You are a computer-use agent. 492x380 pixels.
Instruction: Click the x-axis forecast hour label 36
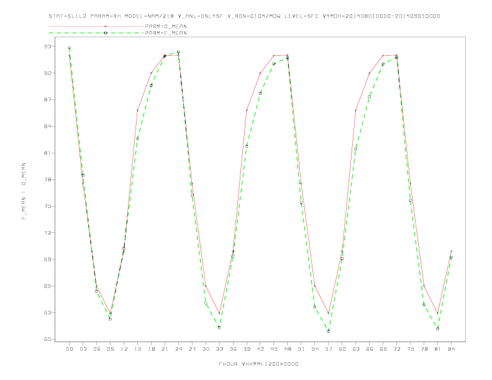pyautogui.click(x=233, y=349)
